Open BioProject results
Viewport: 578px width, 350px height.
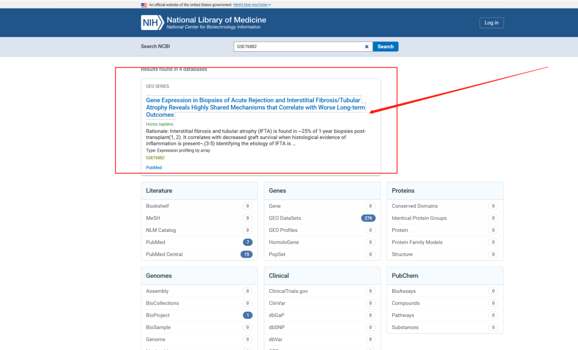[x=199, y=315]
